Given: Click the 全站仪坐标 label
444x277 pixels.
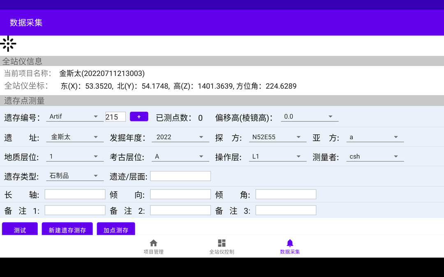Looking at the screenshot, I should [x=26, y=86].
